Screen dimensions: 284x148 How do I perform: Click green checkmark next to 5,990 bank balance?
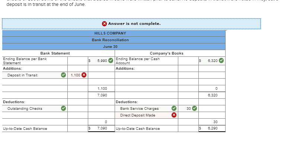click(x=111, y=60)
